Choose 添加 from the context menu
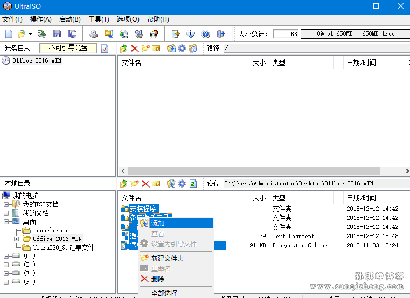This screenshot has width=410, height=298. [x=176, y=224]
